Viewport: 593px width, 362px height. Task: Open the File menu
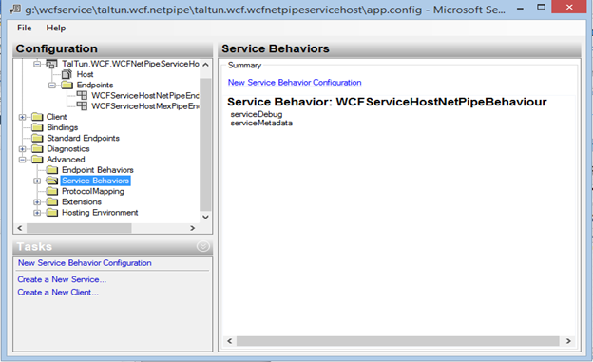(x=24, y=28)
